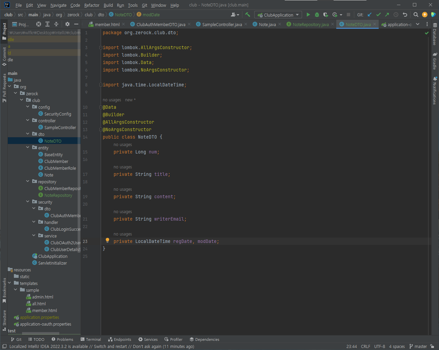439x350 pixels.
Task: Open the Navigate menu
Action: [58, 5]
